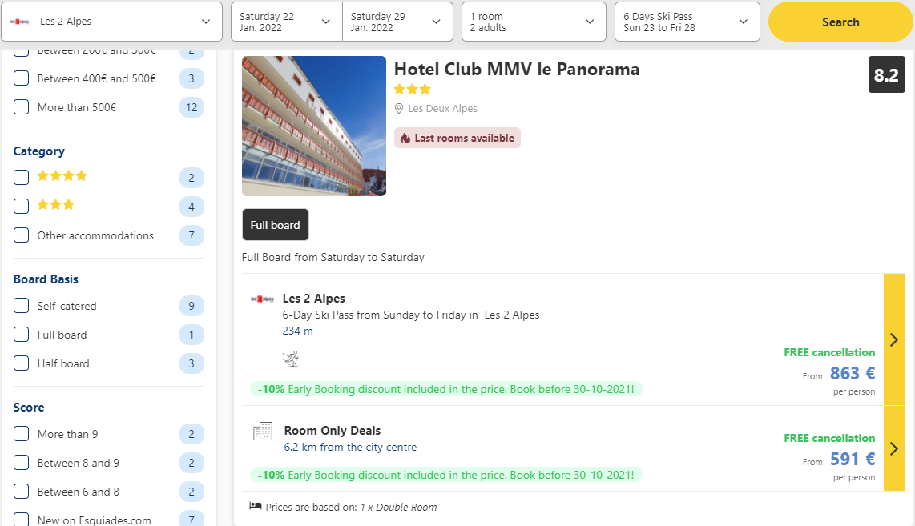Viewport: 915px width, 526px height.
Task: Open the Hotel Club MMV le Panorama title link
Action: [517, 70]
